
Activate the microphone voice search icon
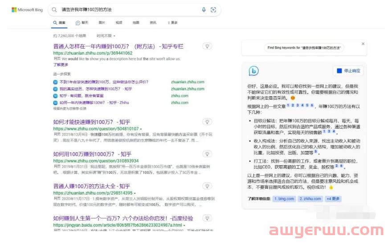point(204,10)
